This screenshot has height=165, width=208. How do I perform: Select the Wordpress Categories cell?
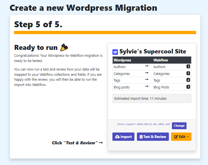122,74
